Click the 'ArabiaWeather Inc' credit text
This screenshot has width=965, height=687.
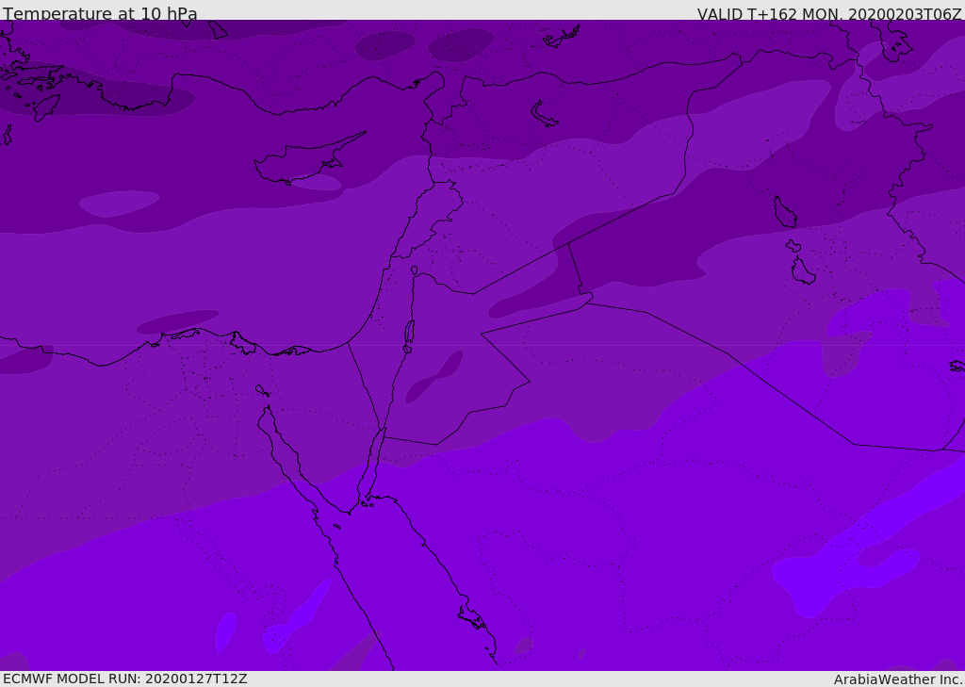coord(898,679)
